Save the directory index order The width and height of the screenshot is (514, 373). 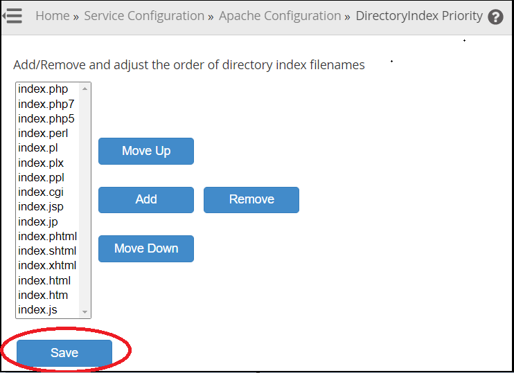pos(64,353)
